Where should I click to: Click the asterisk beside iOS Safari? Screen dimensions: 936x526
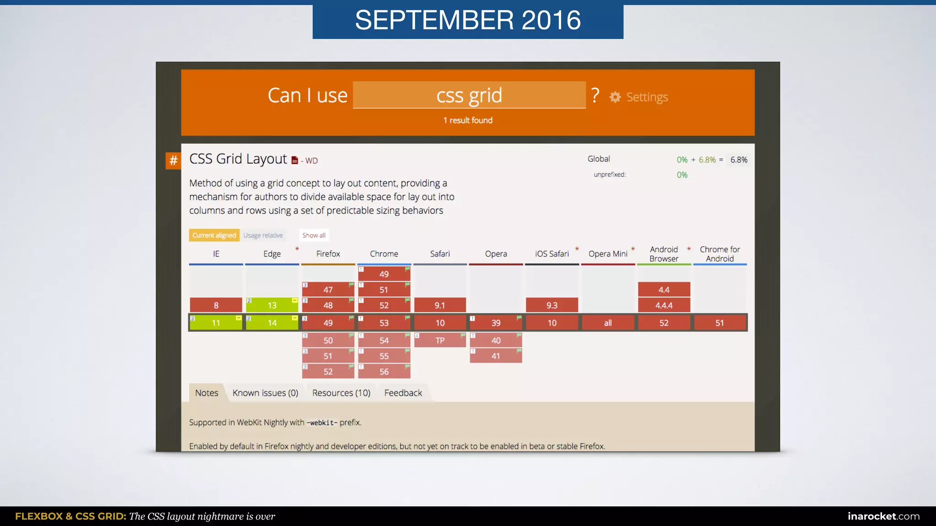(577, 249)
